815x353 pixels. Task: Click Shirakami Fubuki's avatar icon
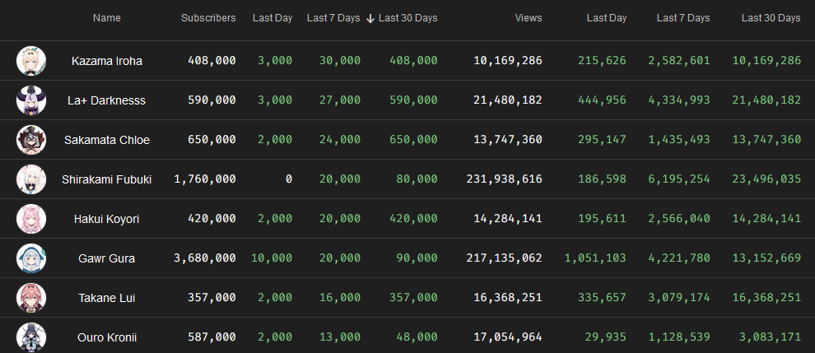[x=31, y=179]
